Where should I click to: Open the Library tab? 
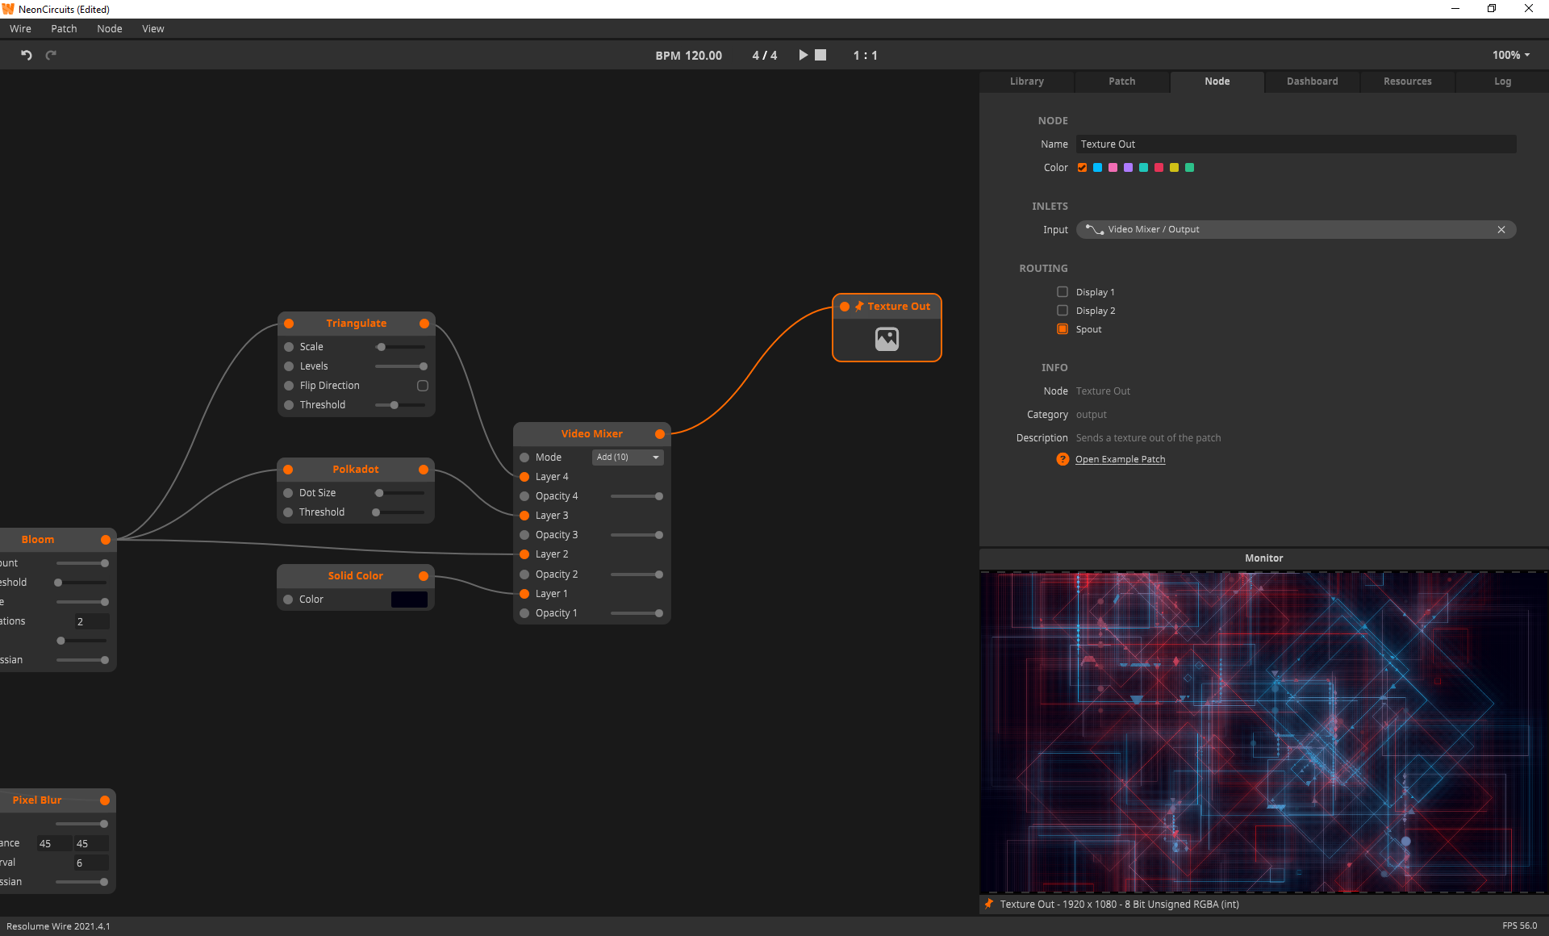[1026, 81]
